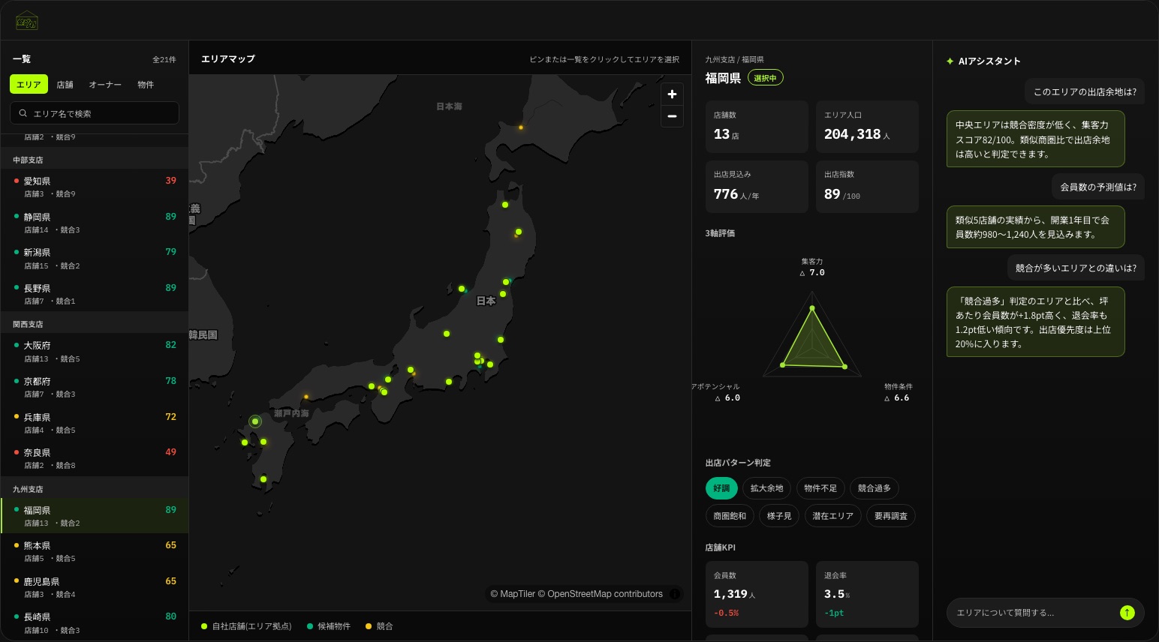Select the 競合過多 pattern chip
Image resolution: width=1159 pixels, height=642 pixels.
pyautogui.click(x=875, y=488)
